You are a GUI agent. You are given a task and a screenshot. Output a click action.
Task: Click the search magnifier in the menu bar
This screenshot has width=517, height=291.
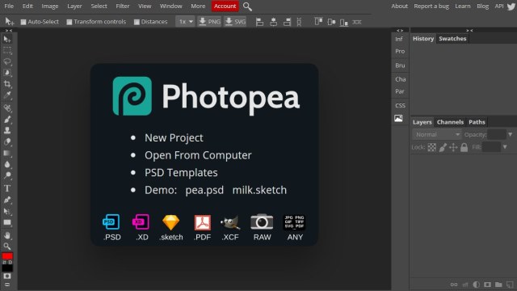tap(247, 6)
